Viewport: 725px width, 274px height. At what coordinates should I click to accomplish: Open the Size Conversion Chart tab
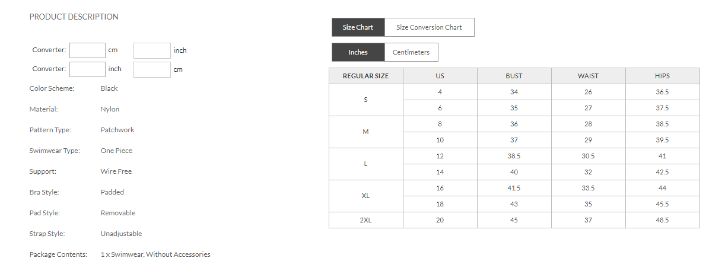click(429, 27)
